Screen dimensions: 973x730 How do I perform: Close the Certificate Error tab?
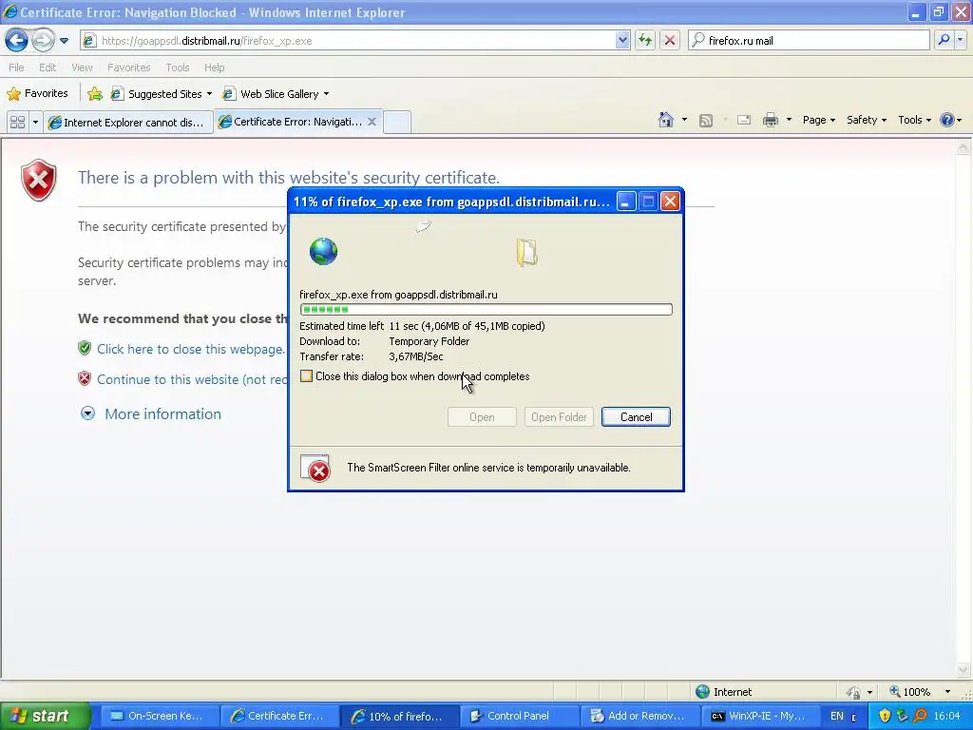[x=372, y=122]
